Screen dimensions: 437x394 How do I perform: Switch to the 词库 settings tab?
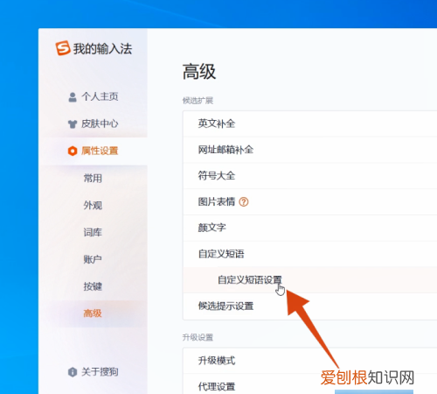click(93, 232)
